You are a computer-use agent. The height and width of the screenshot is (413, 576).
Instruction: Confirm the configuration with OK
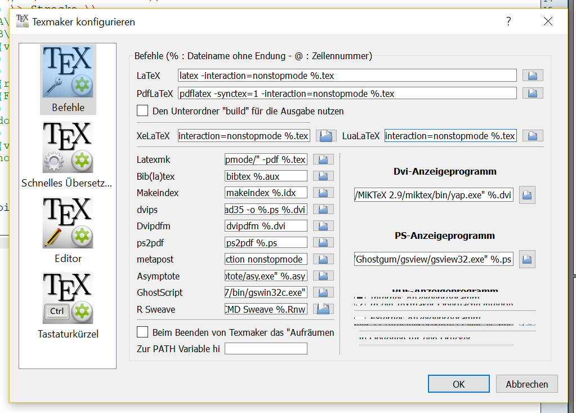coord(458,384)
